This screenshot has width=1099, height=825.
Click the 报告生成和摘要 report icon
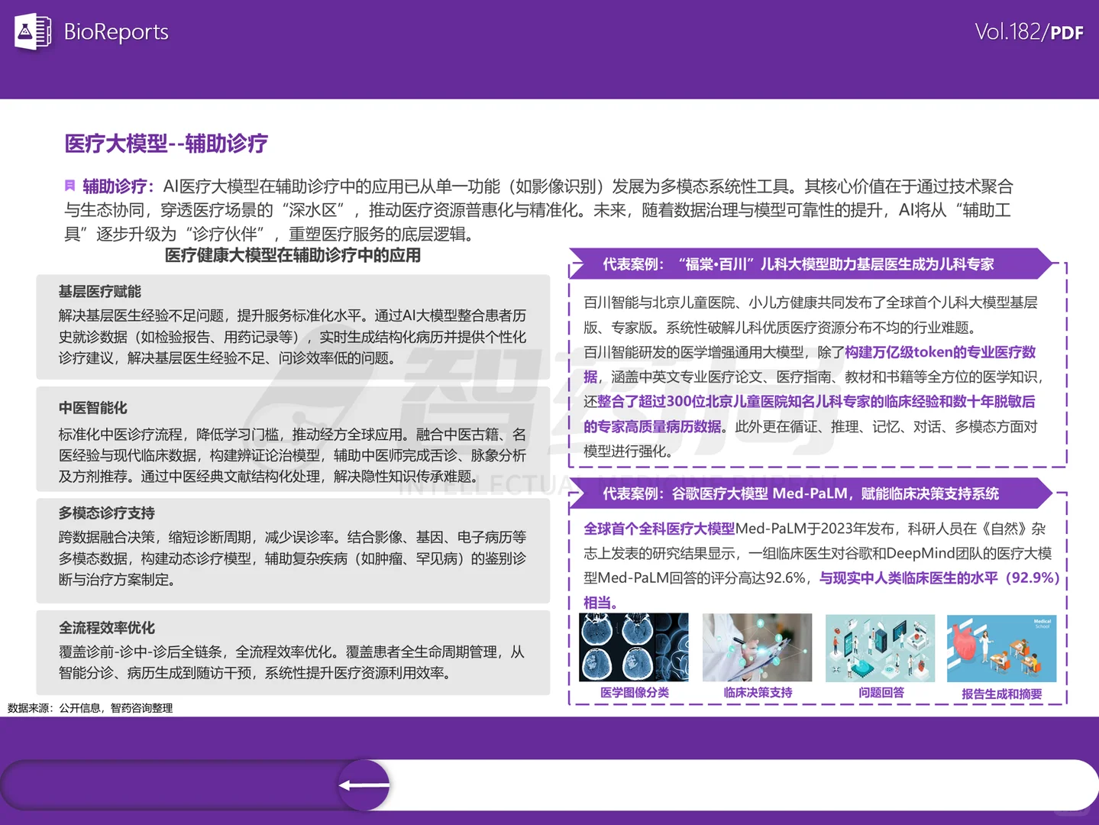pyautogui.click(x=1002, y=646)
